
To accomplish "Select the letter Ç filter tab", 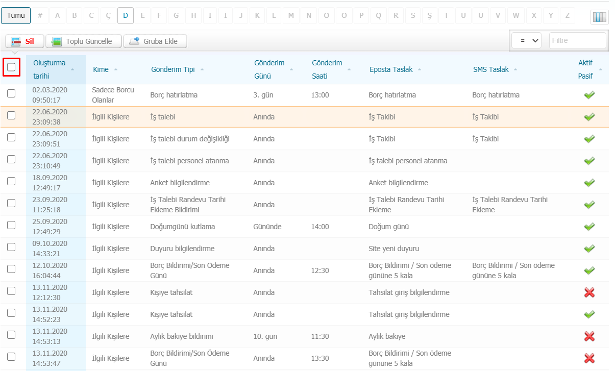I will (x=108, y=16).
